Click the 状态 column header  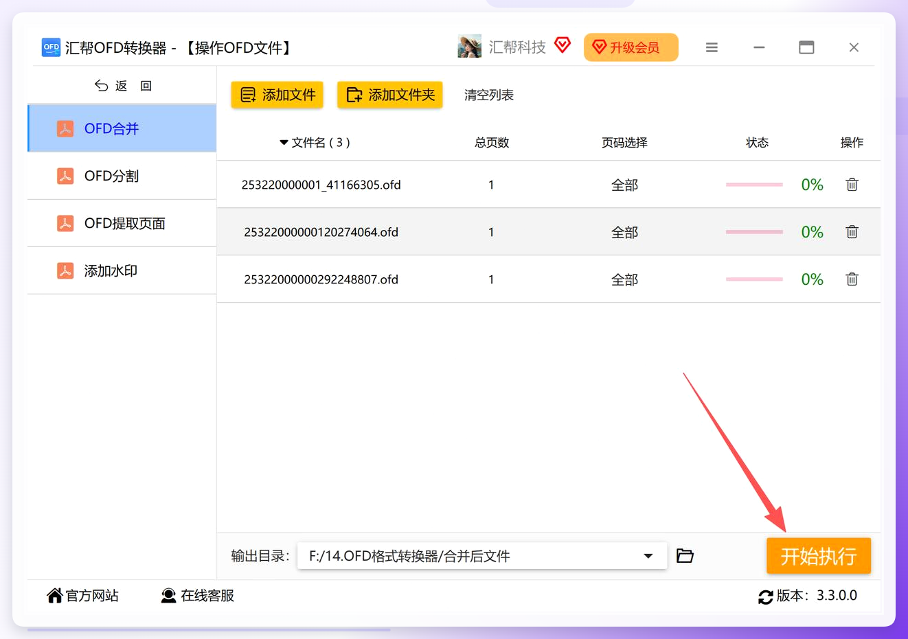coord(758,143)
